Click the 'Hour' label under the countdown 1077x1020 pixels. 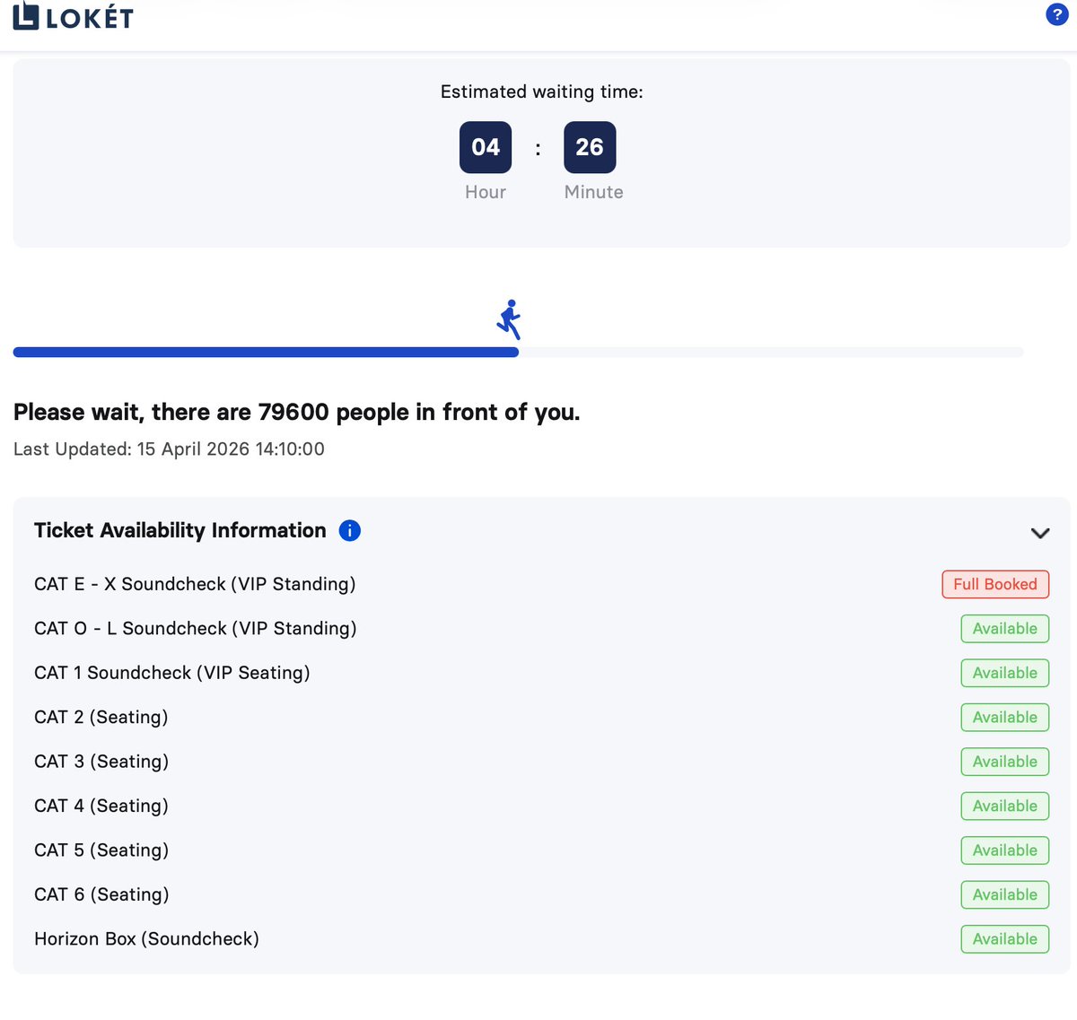[x=486, y=192]
